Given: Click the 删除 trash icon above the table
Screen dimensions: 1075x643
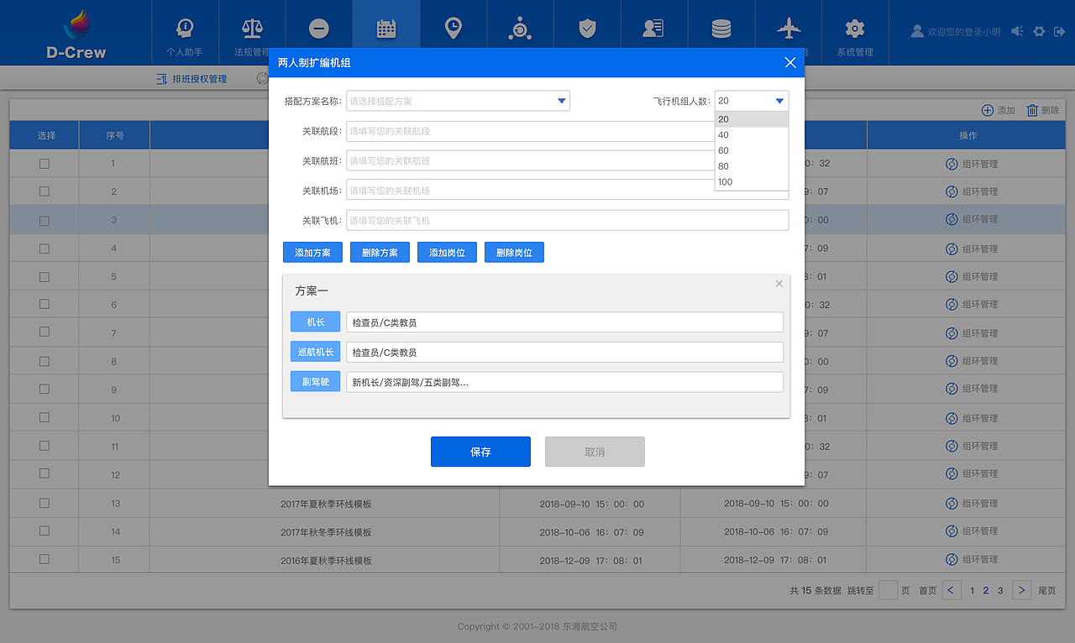Looking at the screenshot, I should pyautogui.click(x=1032, y=110).
